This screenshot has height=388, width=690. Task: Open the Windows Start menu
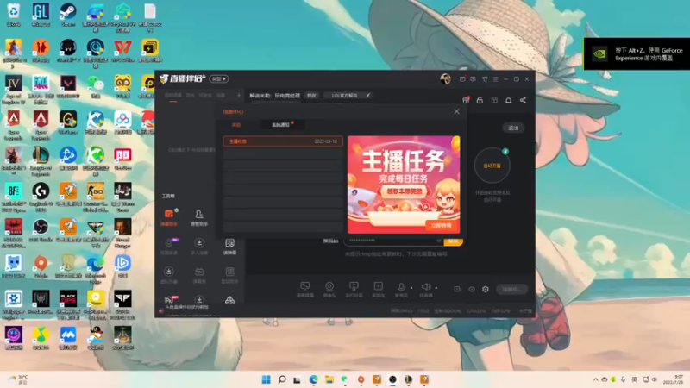267,379
